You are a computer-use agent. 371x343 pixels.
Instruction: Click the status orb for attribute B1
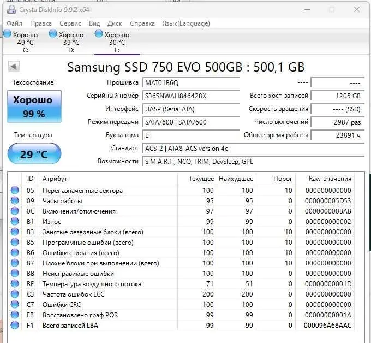coord(15,222)
